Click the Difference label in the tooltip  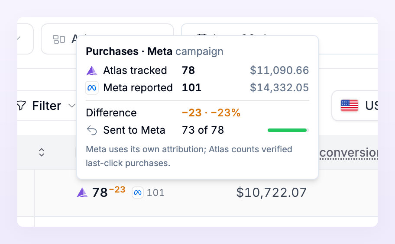(x=111, y=113)
